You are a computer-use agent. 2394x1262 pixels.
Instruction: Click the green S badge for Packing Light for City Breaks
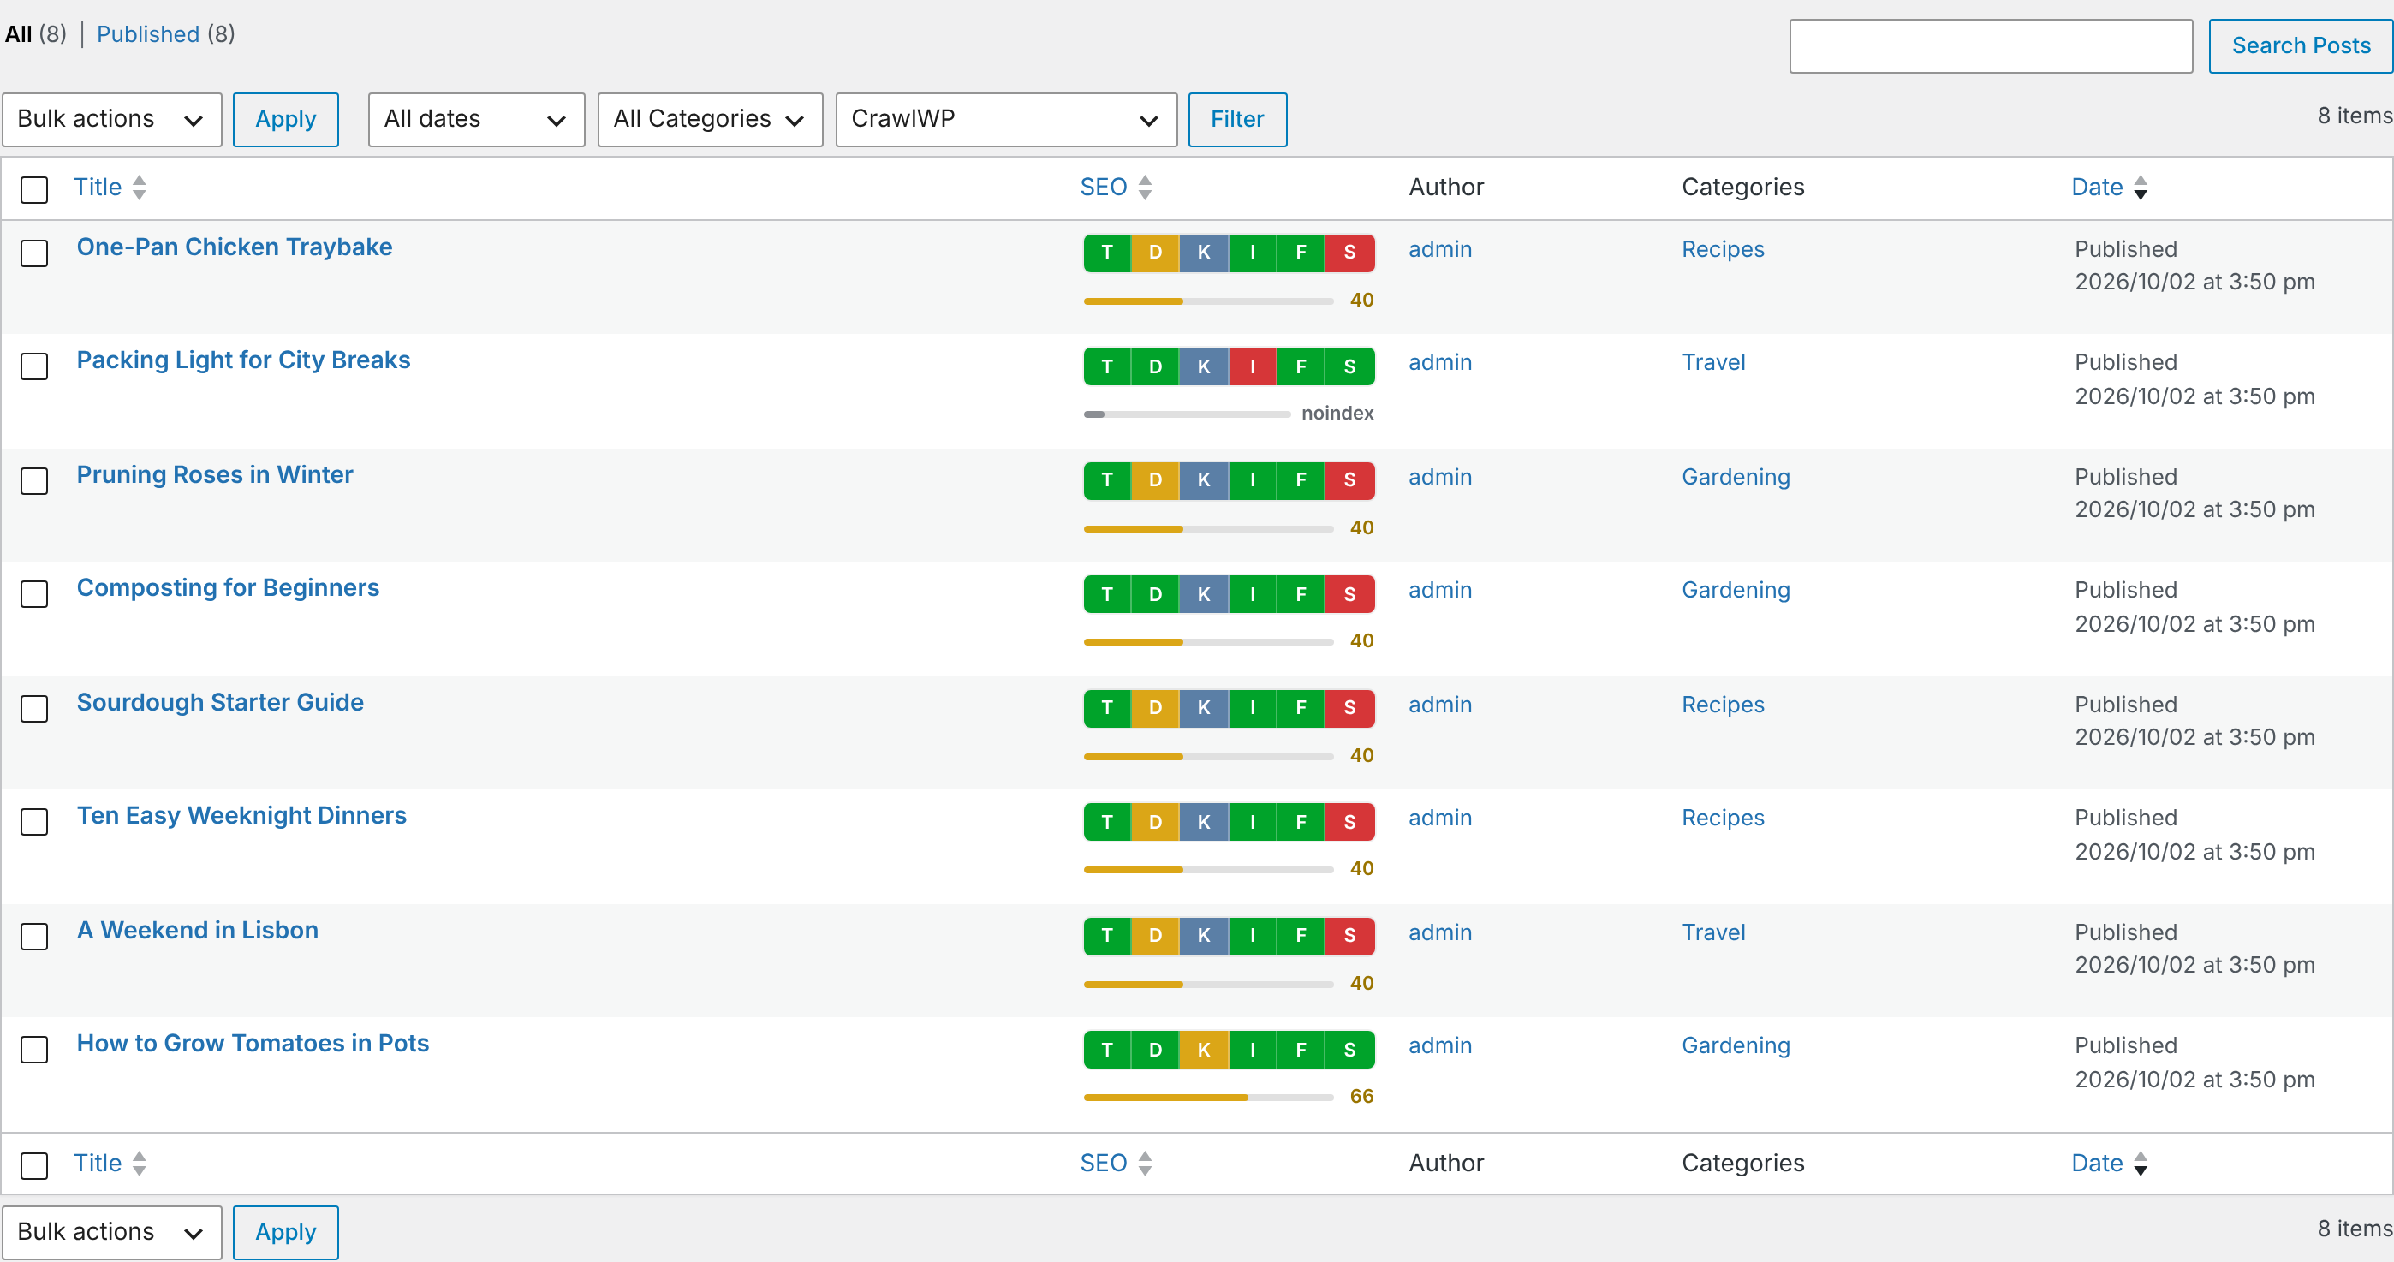click(1349, 366)
